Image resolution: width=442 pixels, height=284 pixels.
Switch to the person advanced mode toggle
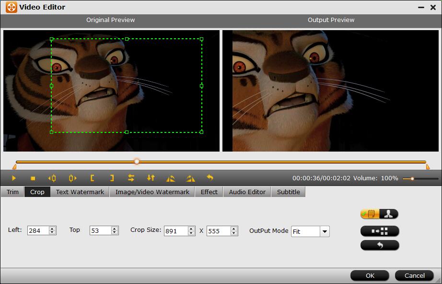pyautogui.click(x=389, y=214)
